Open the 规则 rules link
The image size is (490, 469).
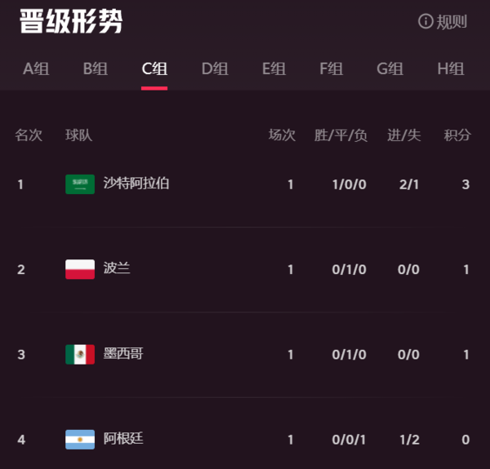tap(452, 22)
